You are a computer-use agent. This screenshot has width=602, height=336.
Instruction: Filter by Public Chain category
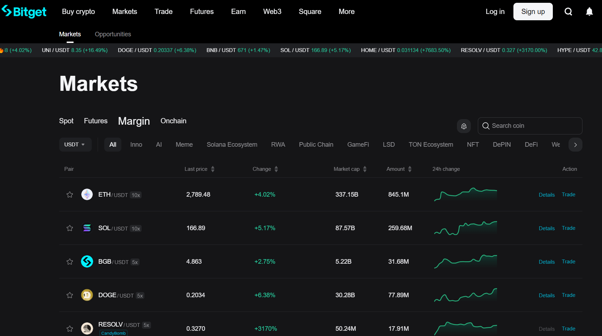(316, 145)
